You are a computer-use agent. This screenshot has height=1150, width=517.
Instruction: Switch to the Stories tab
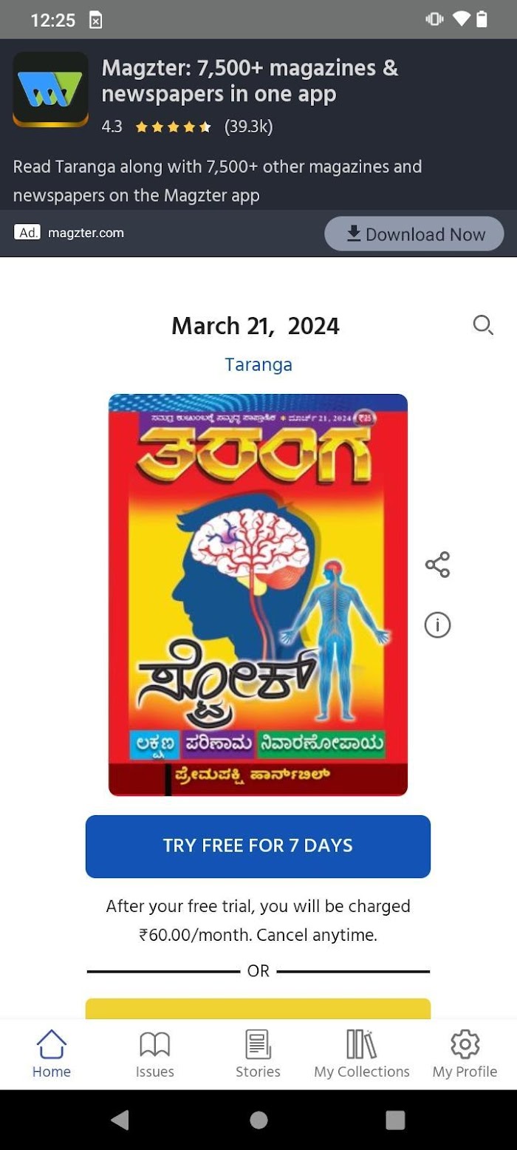[258, 1055]
